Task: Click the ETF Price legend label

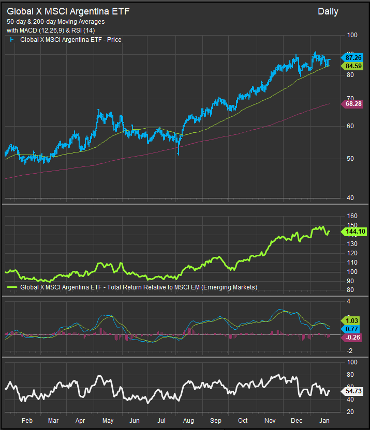Action: tap(71, 40)
